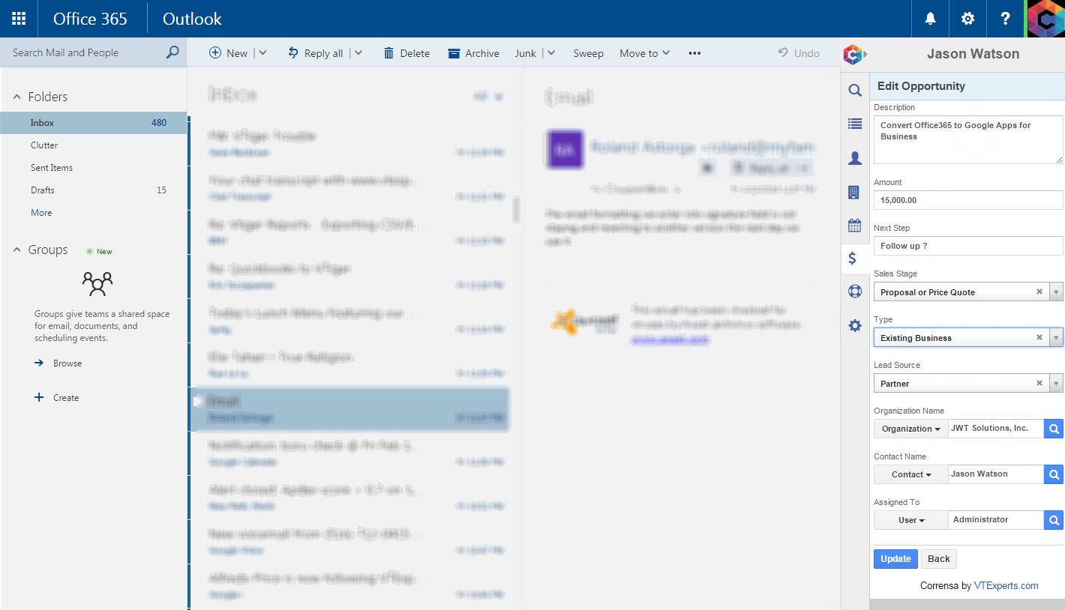The width and height of the screenshot is (1065, 610).
Task: Click New to compose a message
Action: [229, 53]
